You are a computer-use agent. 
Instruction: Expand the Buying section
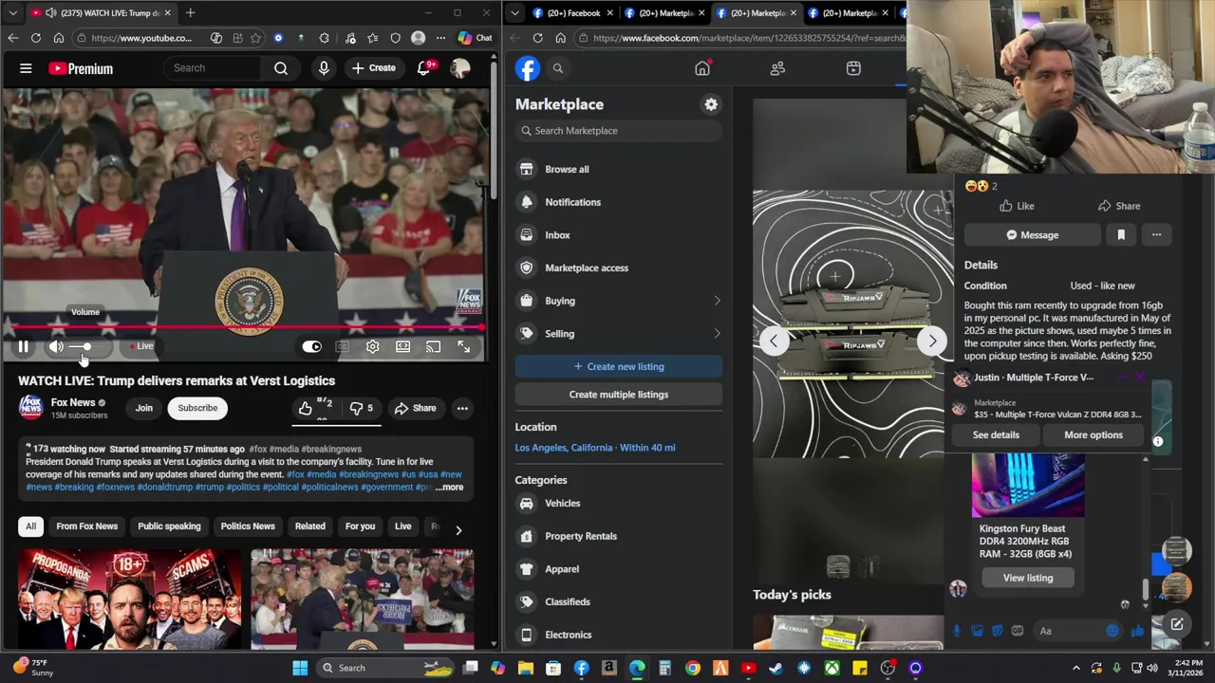pos(618,301)
